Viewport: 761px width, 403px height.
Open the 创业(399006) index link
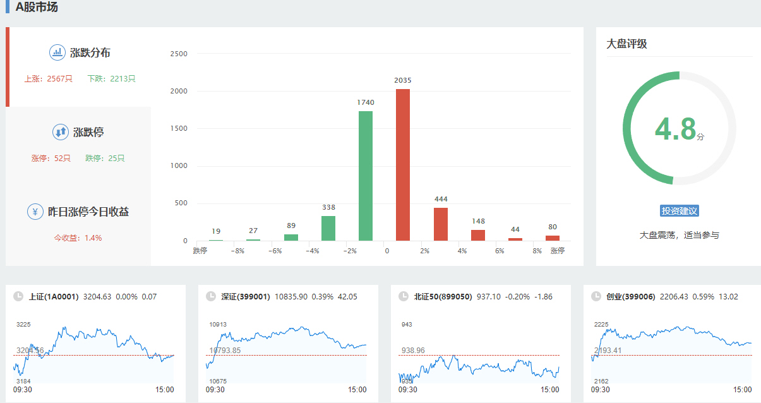(630, 296)
